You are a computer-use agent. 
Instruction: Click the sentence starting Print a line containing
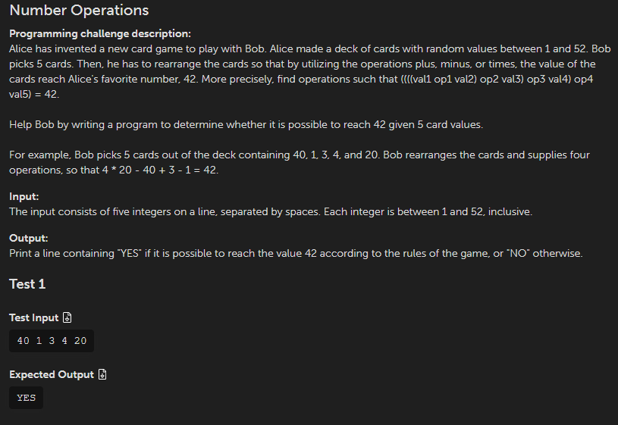click(296, 253)
